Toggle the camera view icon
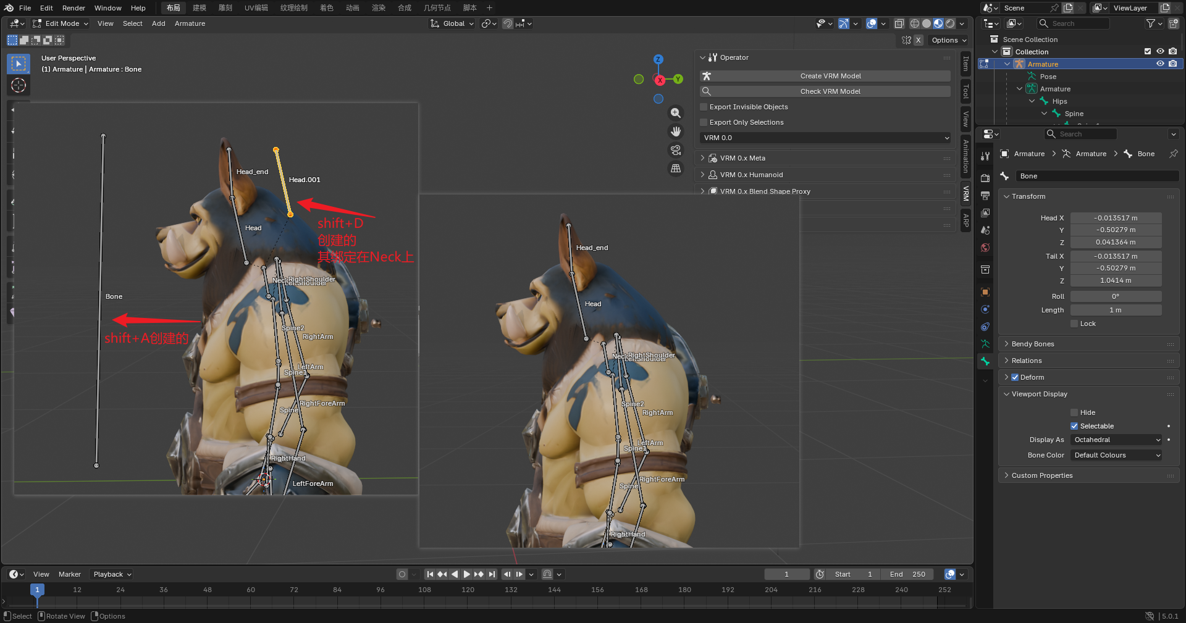Viewport: 1186px width, 623px height. pos(676,150)
